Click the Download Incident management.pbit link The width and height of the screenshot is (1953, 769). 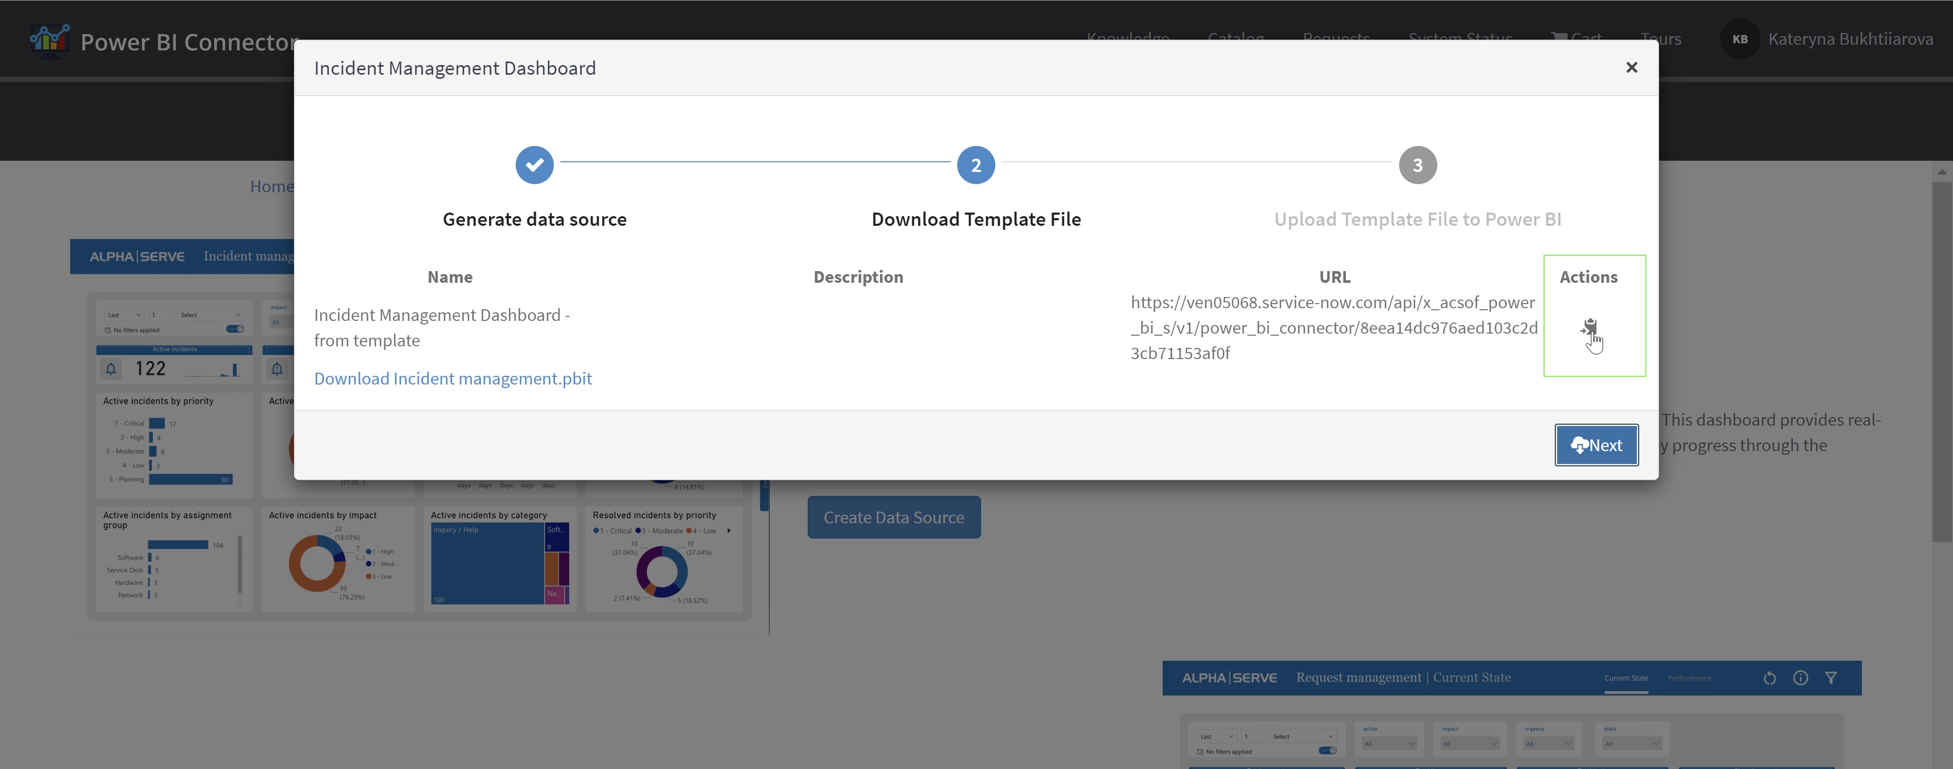tap(453, 378)
